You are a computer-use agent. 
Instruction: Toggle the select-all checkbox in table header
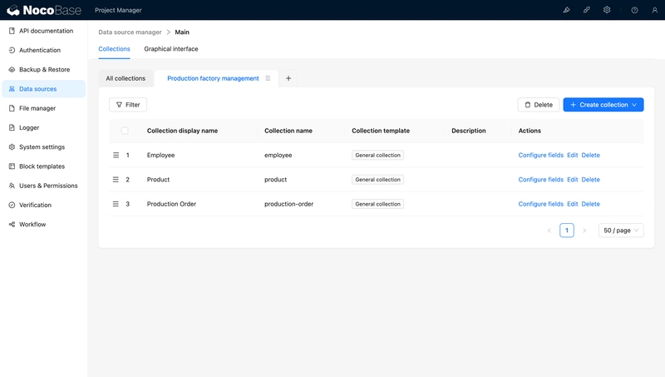pos(125,131)
